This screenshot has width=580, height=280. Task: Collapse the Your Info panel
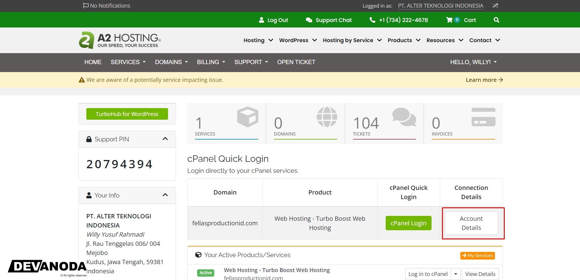tap(165, 195)
